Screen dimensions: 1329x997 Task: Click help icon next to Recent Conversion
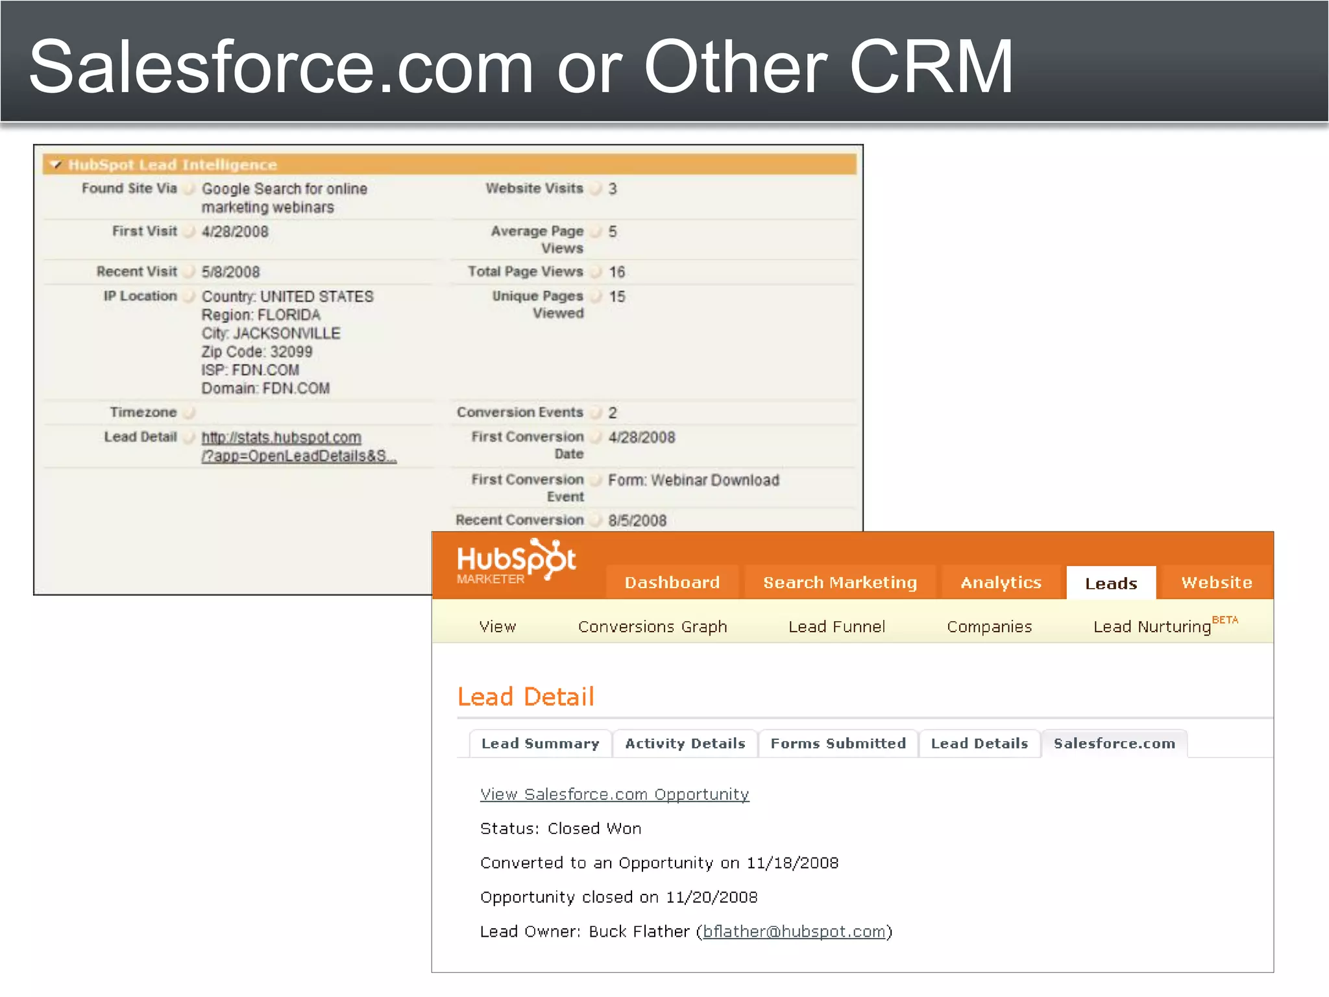pos(596,520)
